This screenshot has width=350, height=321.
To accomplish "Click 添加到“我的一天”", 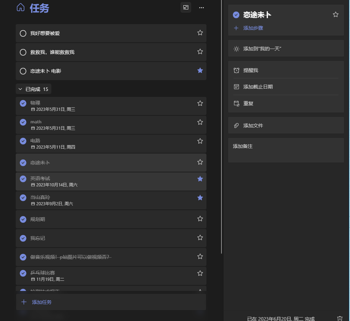I will click(262, 49).
